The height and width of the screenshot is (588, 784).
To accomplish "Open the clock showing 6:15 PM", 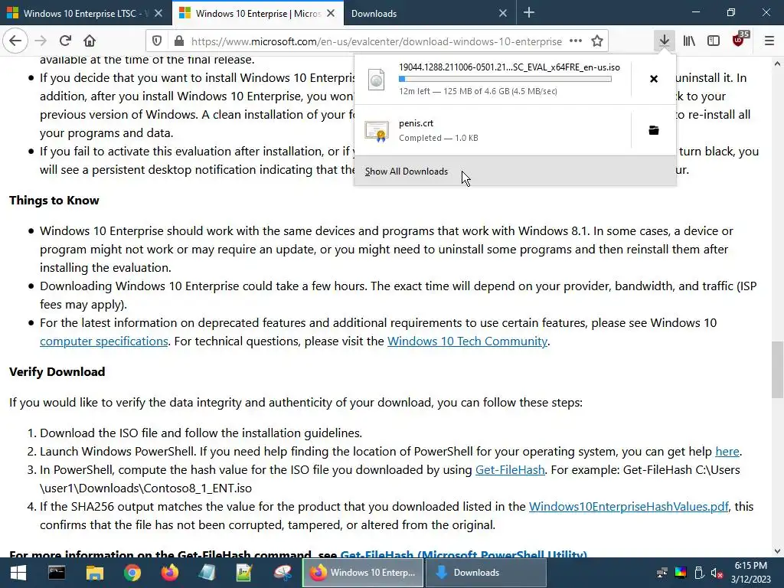I will coord(750,573).
